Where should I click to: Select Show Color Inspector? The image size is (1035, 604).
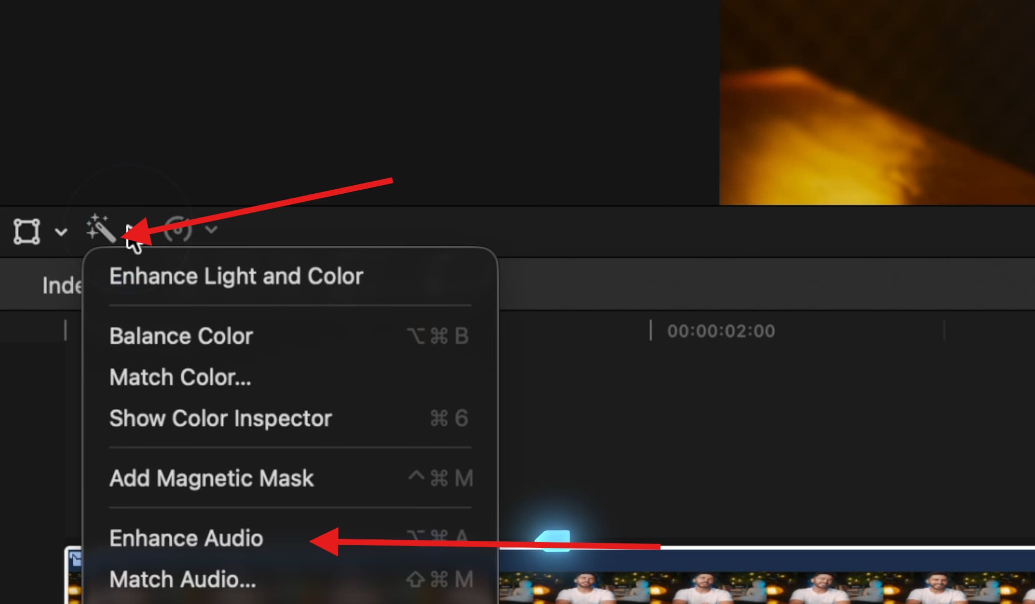click(x=220, y=418)
